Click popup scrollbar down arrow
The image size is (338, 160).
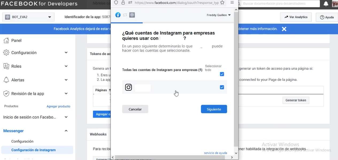coord(236,153)
